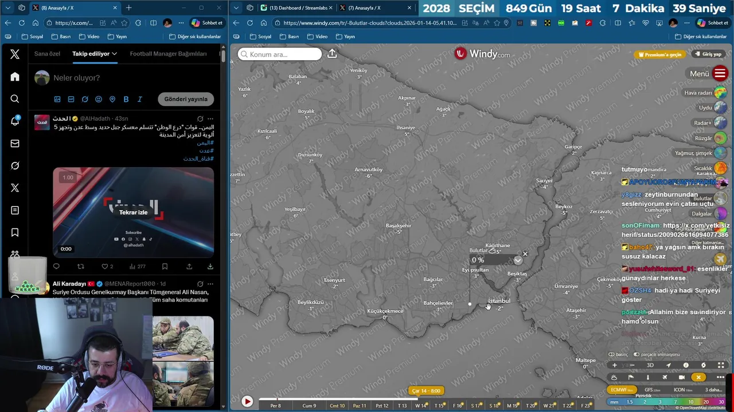Close the Bulutlar picker popup
Screen dimensions: 734x412
525,253
